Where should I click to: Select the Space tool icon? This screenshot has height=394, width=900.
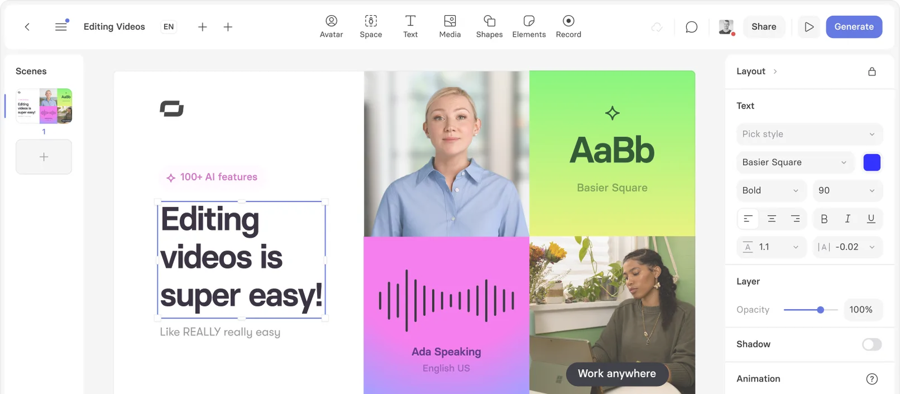tap(371, 21)
